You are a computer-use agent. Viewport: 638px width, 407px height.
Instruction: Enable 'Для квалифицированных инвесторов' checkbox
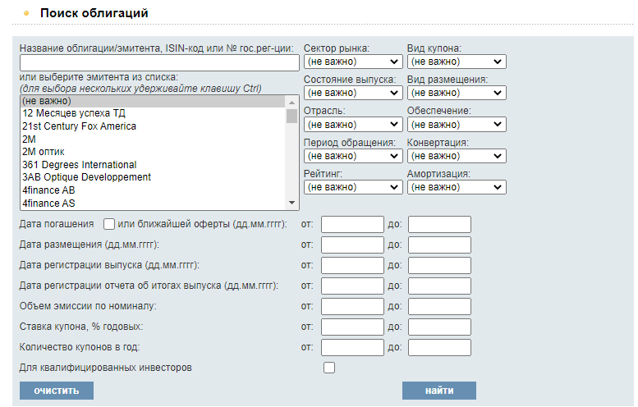pyautogui.click(x=329, y=368)
